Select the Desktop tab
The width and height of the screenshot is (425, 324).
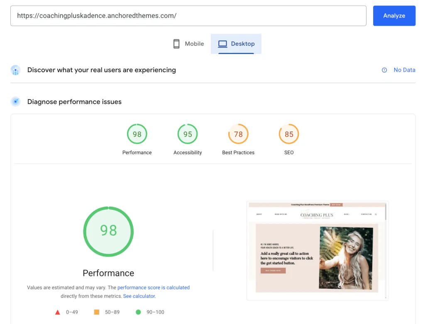[236, 44]
